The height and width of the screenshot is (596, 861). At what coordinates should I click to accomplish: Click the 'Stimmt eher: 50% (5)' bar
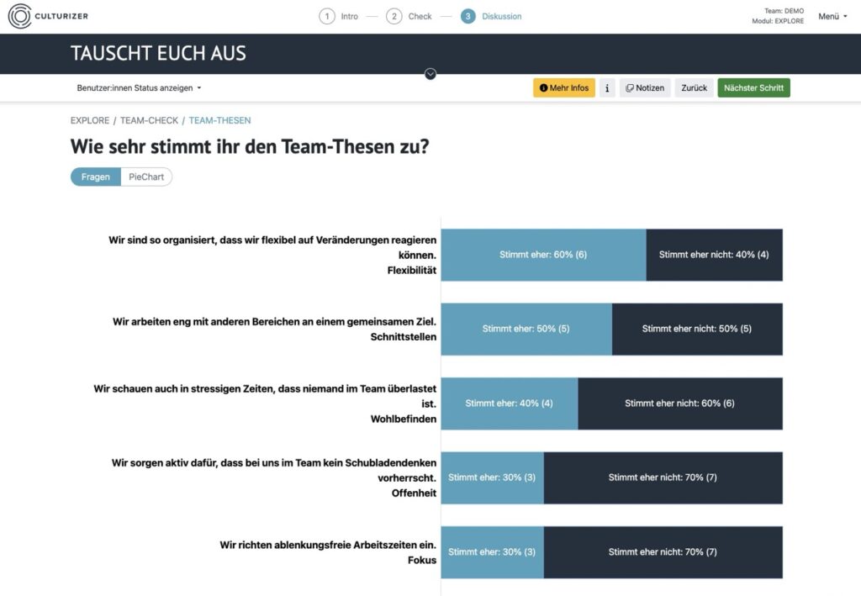526,329
